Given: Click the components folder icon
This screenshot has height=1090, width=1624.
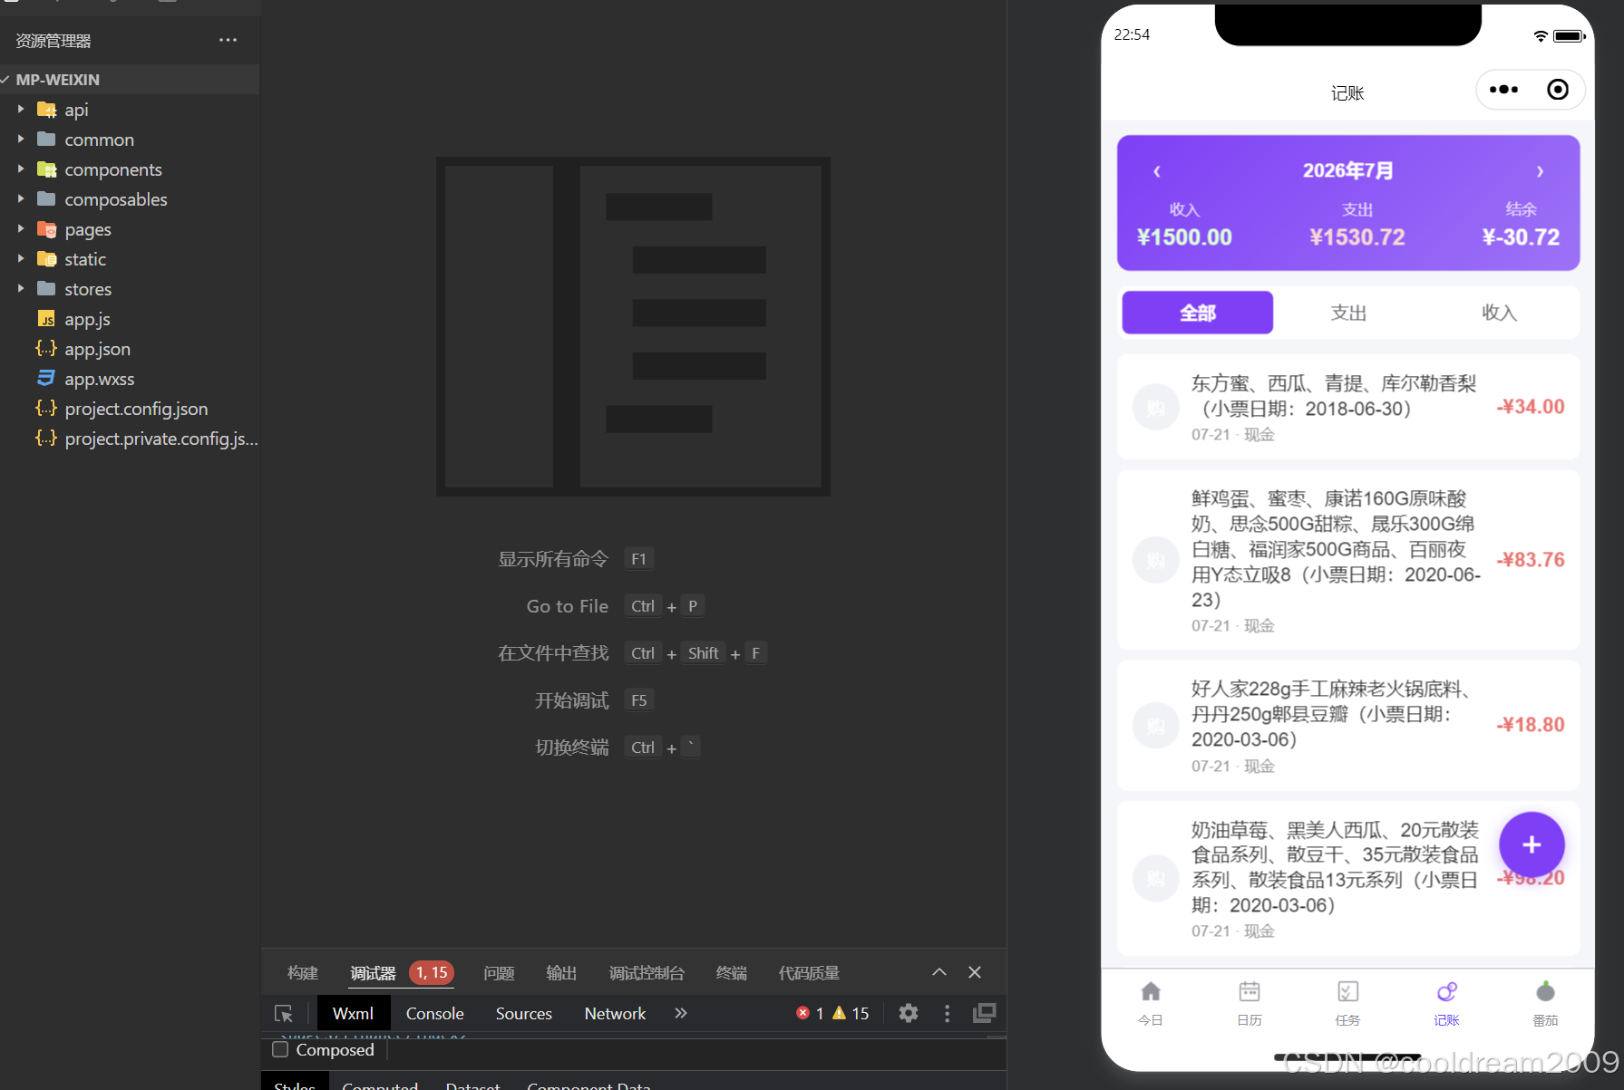Looking at the screenshot, I should coord(46,169).
